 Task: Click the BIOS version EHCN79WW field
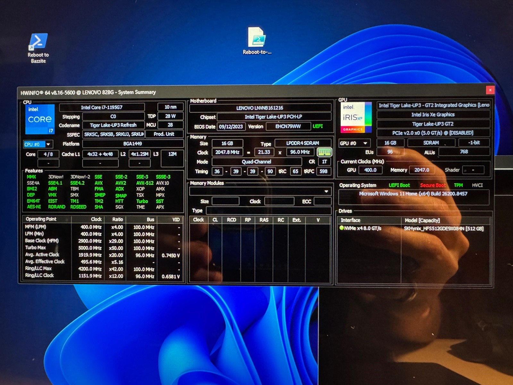coord(288,126)
